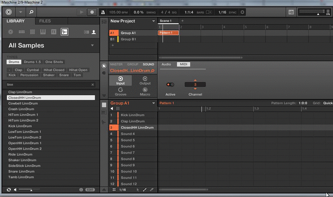Select the One Shots type tag

54,62
